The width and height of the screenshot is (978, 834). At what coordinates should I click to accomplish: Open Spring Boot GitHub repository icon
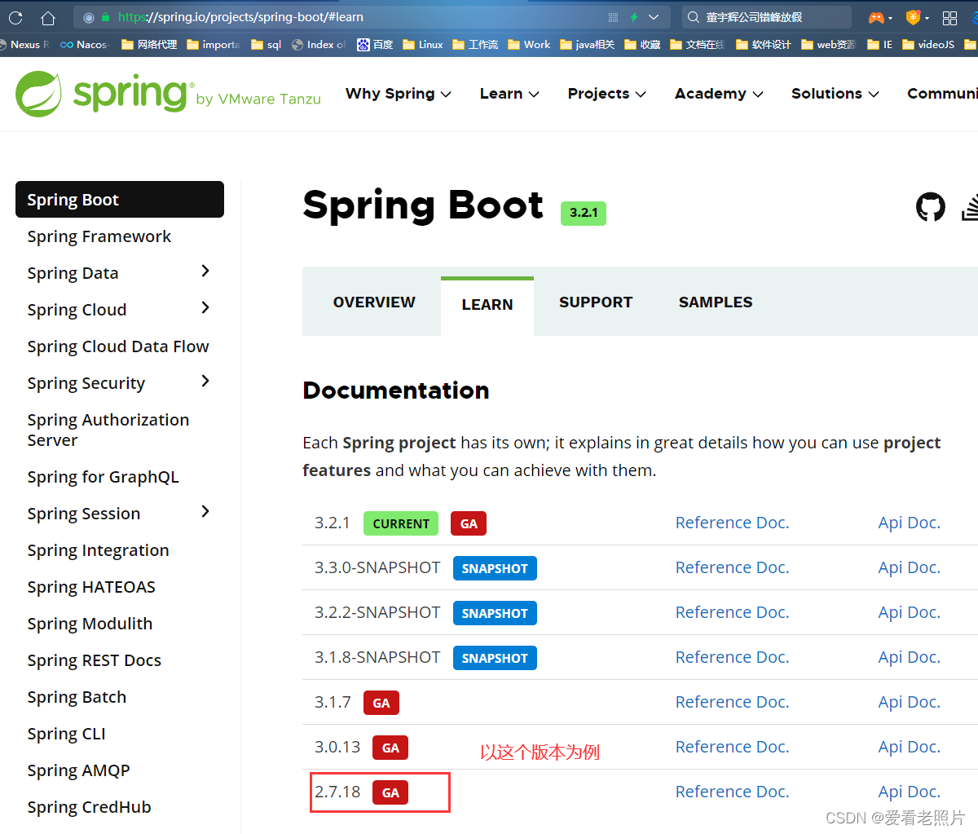click(931, 207)
